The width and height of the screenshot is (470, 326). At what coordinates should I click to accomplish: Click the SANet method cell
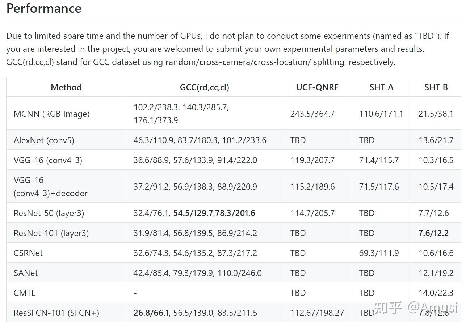click(x=26, y=273)
